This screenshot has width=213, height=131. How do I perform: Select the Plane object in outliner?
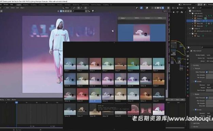pyautogui.click(x=199, y=21)
